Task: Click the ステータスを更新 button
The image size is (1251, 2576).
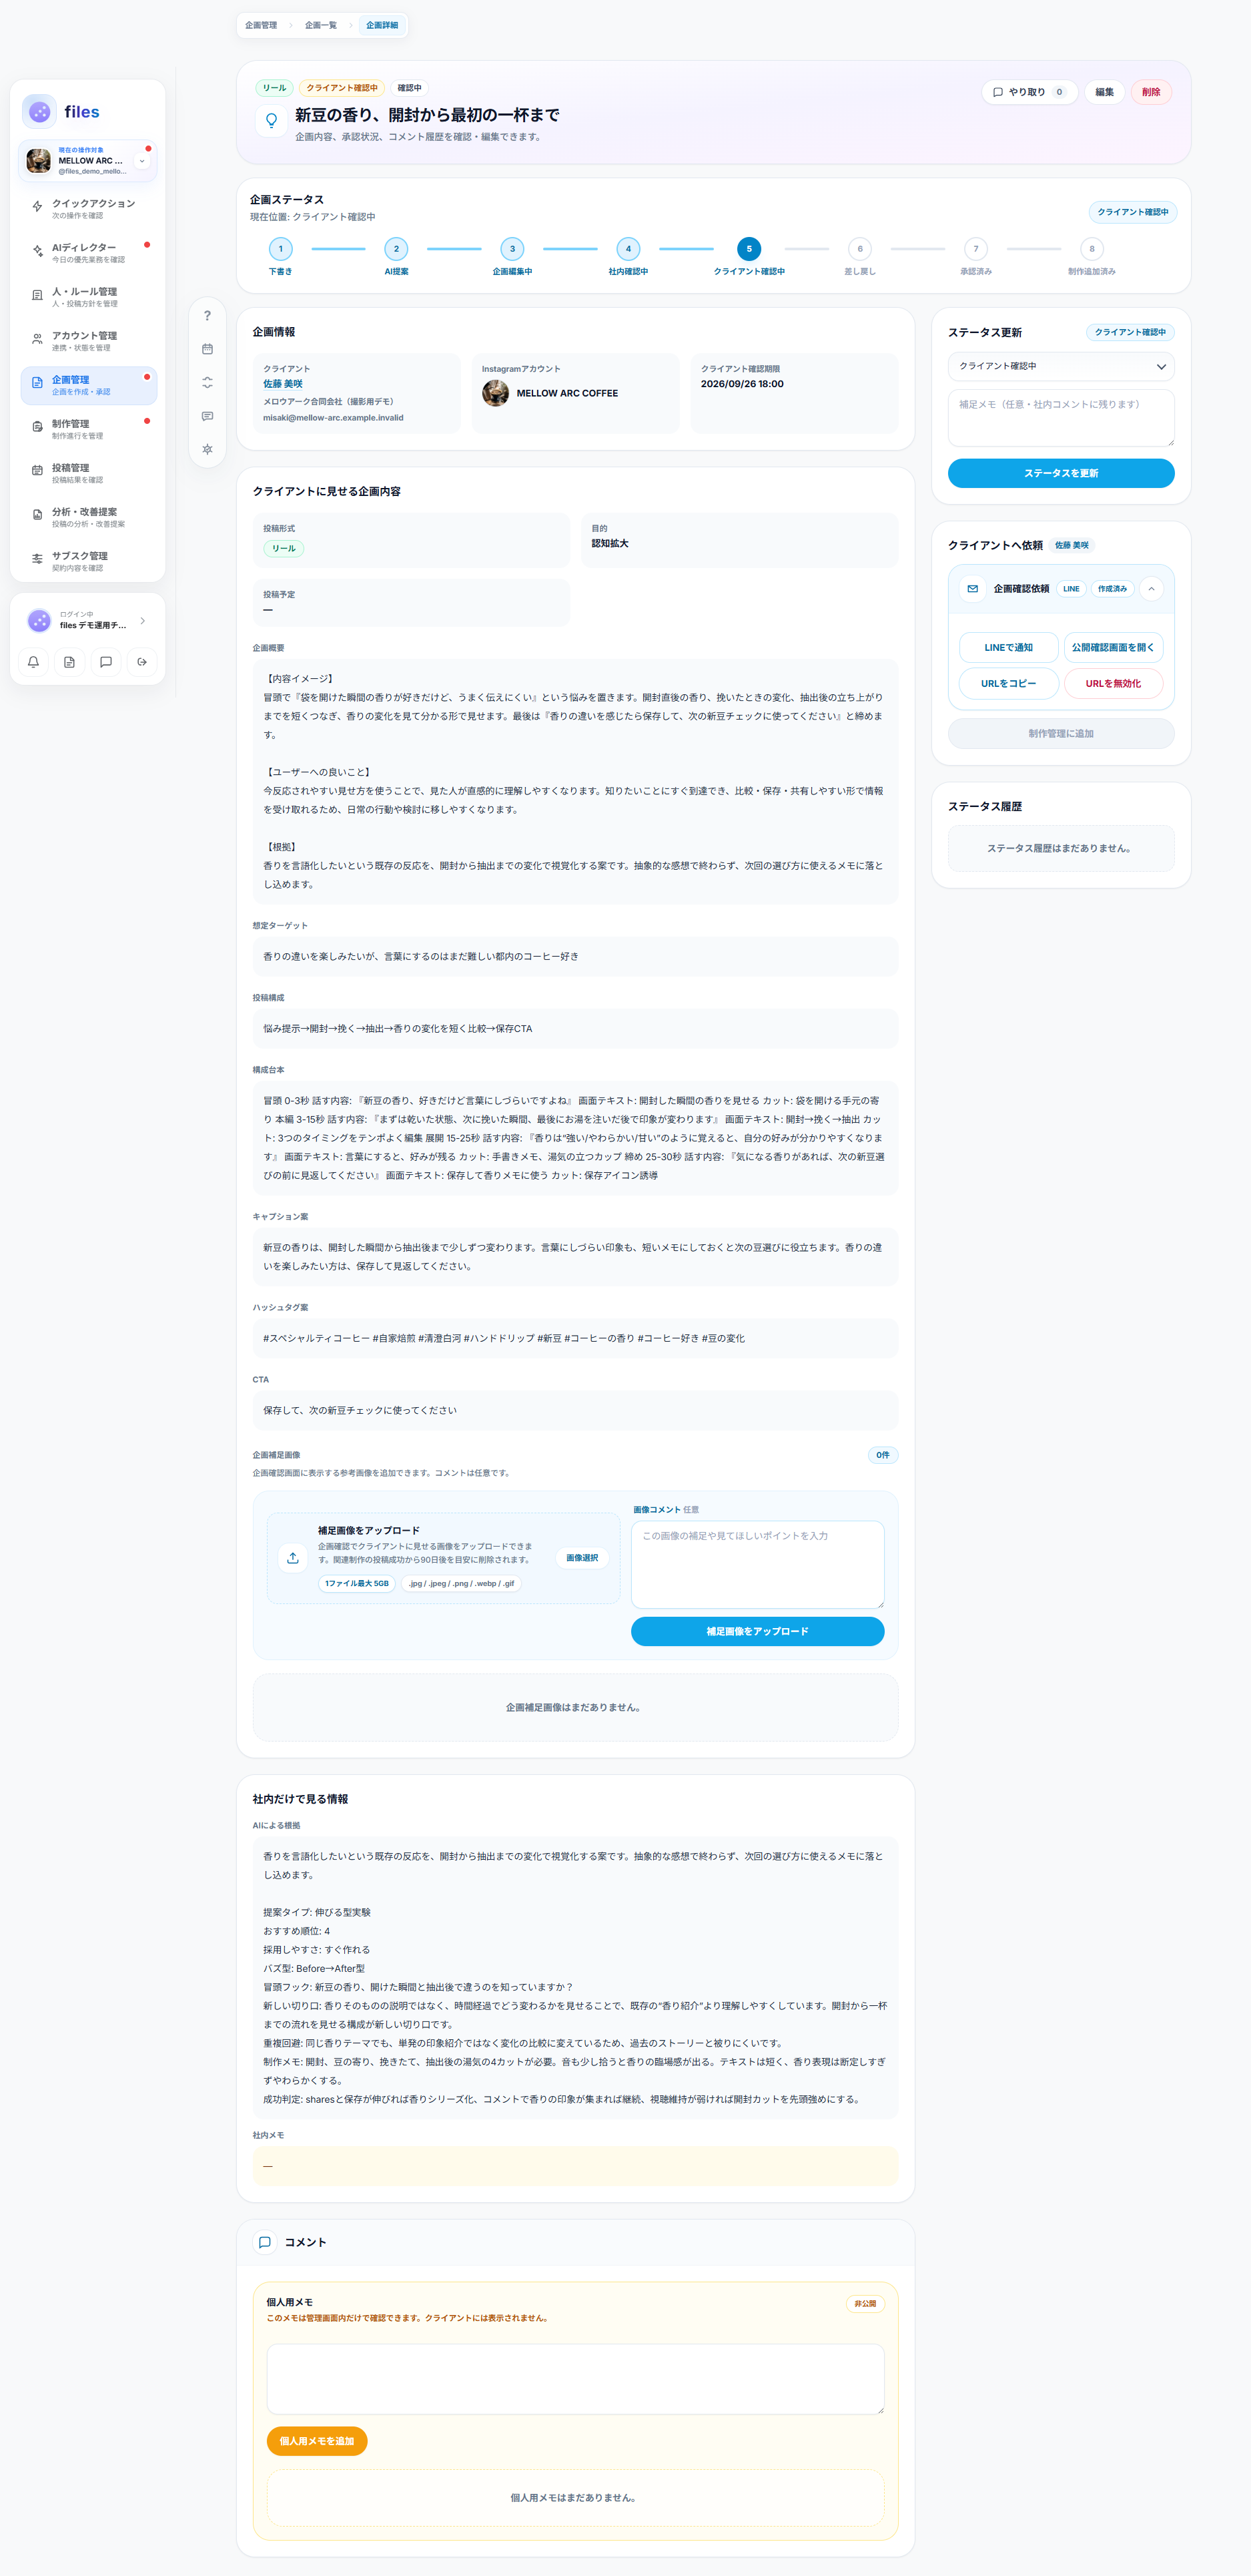Action: click(x=1061, y=473)
